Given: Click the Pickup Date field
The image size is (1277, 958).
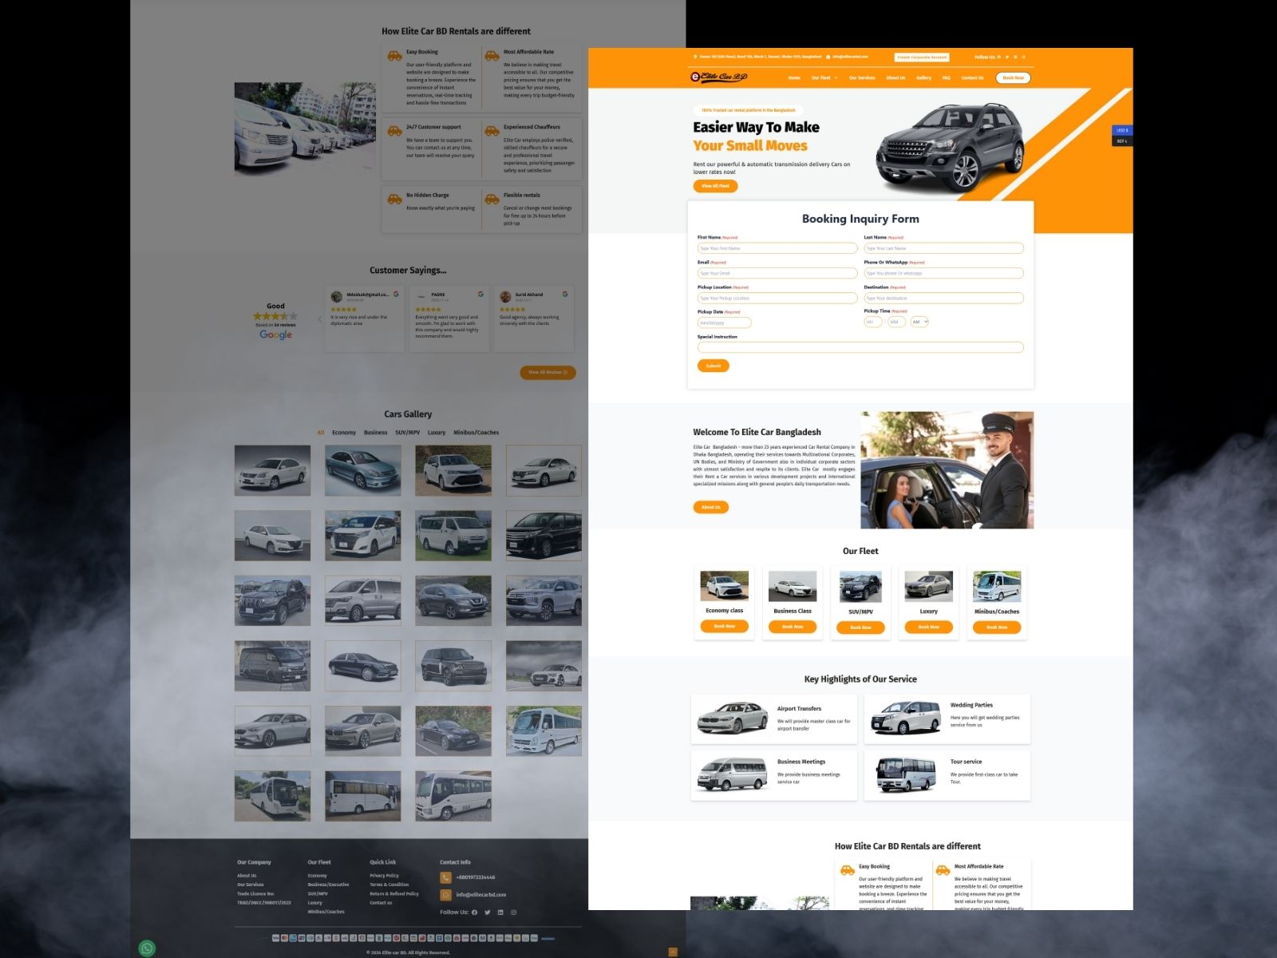Looking at the screenshot, I should (724, 323).
